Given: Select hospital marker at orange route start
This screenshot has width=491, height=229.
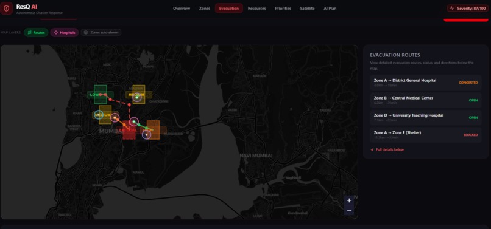Looking at the screenshot, I should click(115, 118).
